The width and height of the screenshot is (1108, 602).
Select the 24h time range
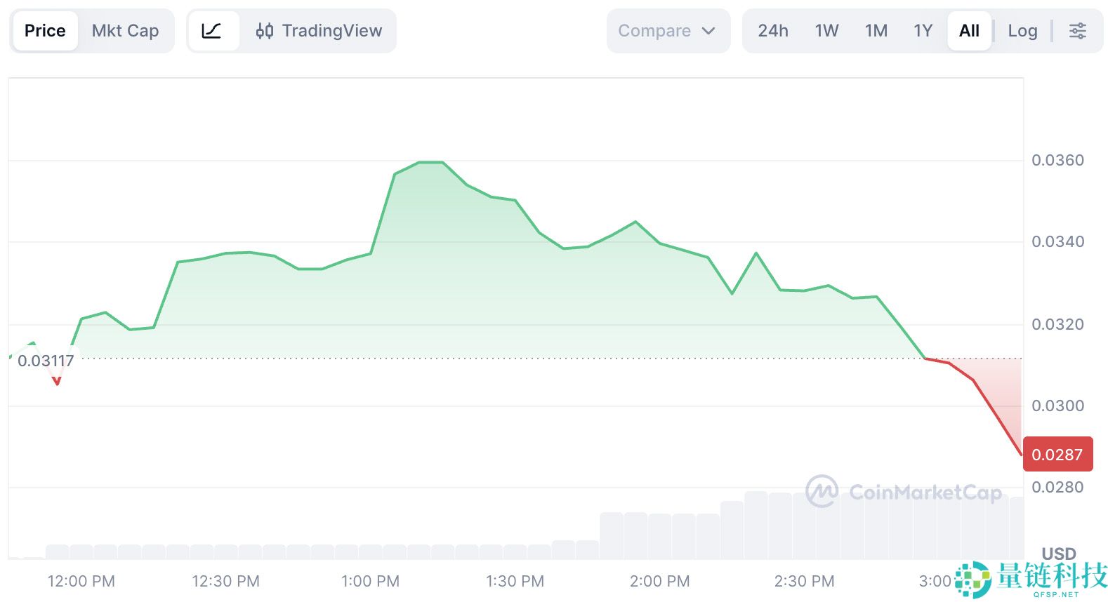coord(773,31)
